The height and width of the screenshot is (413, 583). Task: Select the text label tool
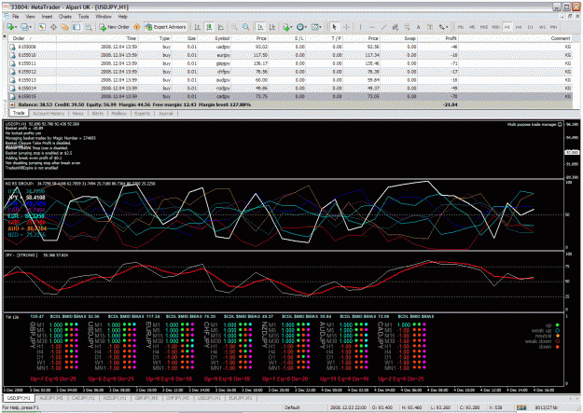coord(430,27)
